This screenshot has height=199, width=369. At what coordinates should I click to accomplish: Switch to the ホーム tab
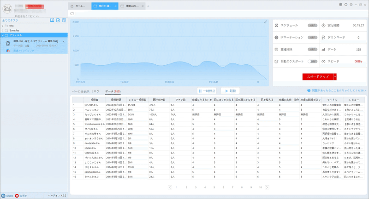79,6
